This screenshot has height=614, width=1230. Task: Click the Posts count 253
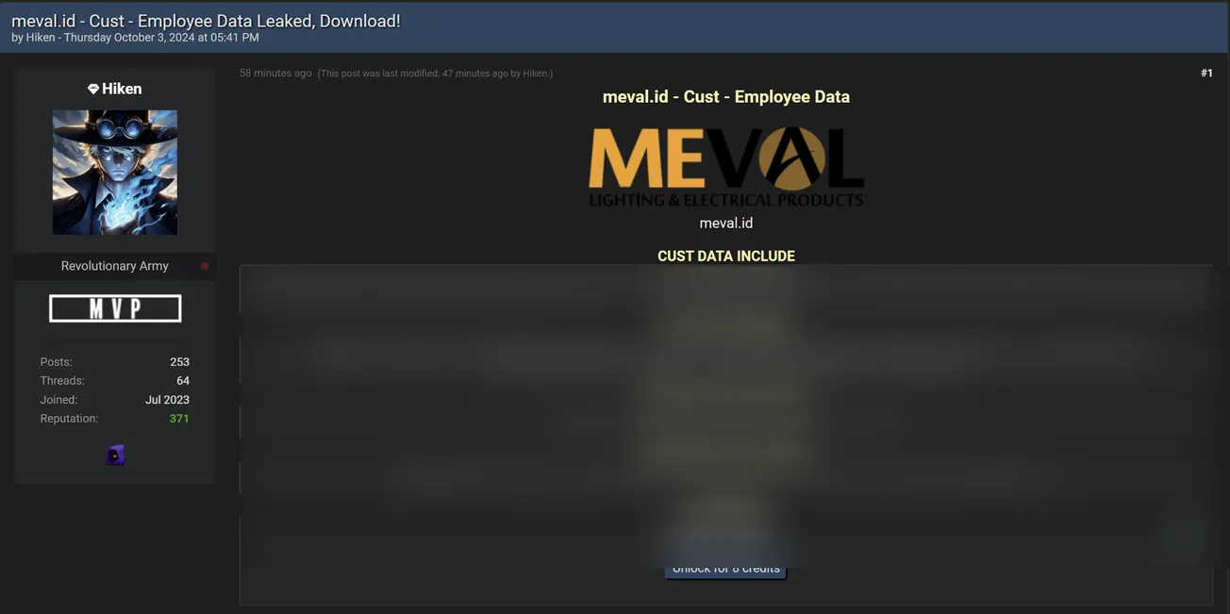click(179, 362)
